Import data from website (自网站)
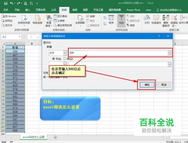The image size is (188, 143). 7,21
